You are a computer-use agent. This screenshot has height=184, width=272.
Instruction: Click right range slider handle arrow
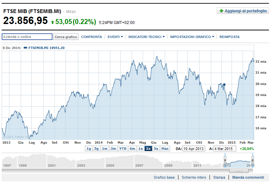(253, 160)
